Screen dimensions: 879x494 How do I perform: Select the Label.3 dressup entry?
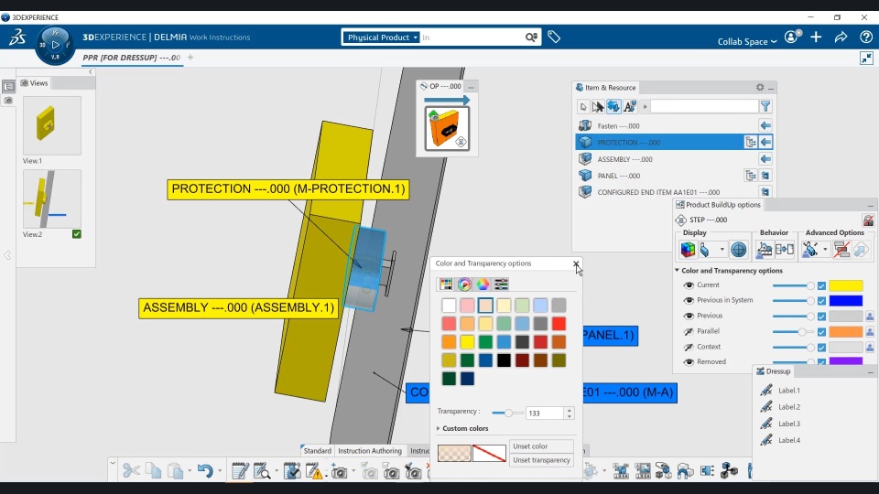coord(788,424)
